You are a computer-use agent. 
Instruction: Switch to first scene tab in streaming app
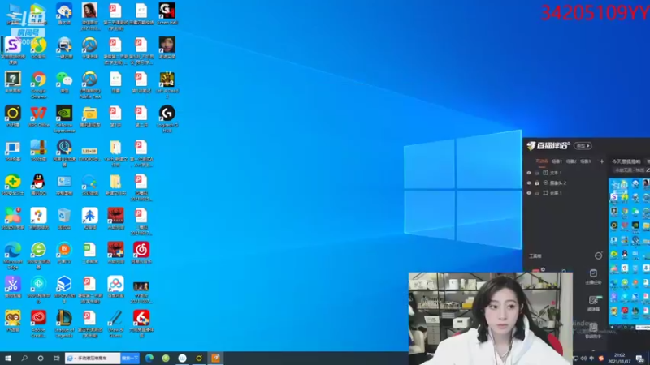pyautogui.click(x=542, y=161)
